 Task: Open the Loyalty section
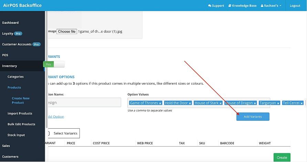coord(8,34)
